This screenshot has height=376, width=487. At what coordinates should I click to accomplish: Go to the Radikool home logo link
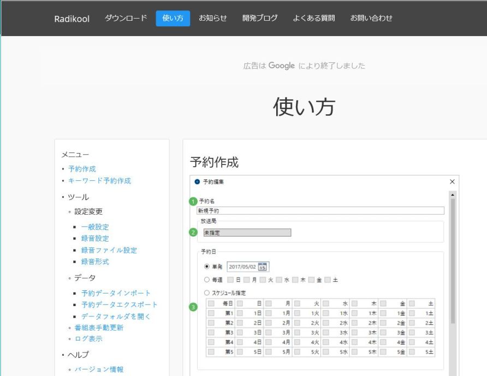[x=72, y=19]
